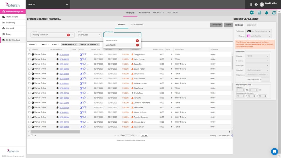This screenshot has width=281, height=158.
Task: Check the box for Cornelius Hammond order
Action: (29, 103)
